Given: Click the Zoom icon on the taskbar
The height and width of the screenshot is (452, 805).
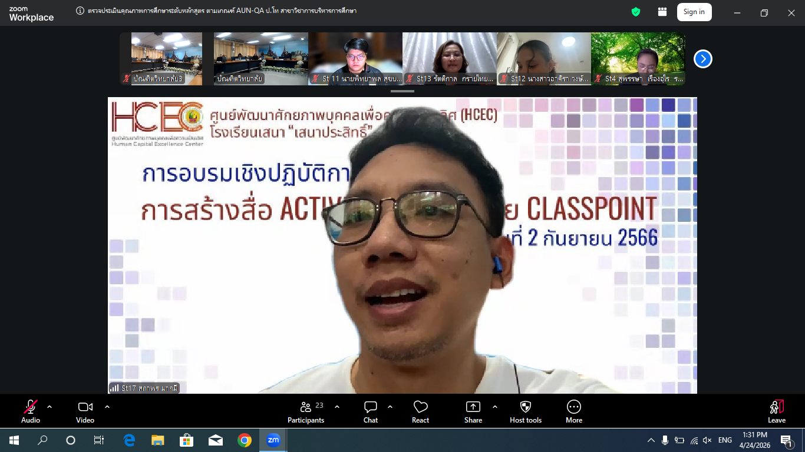Looking at the screenshot, I should coord(273,440).
